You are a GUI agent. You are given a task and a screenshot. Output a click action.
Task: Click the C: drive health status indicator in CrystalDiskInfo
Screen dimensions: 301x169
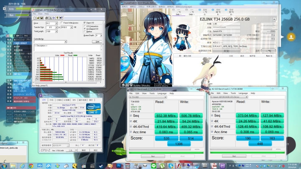[199, 10]
